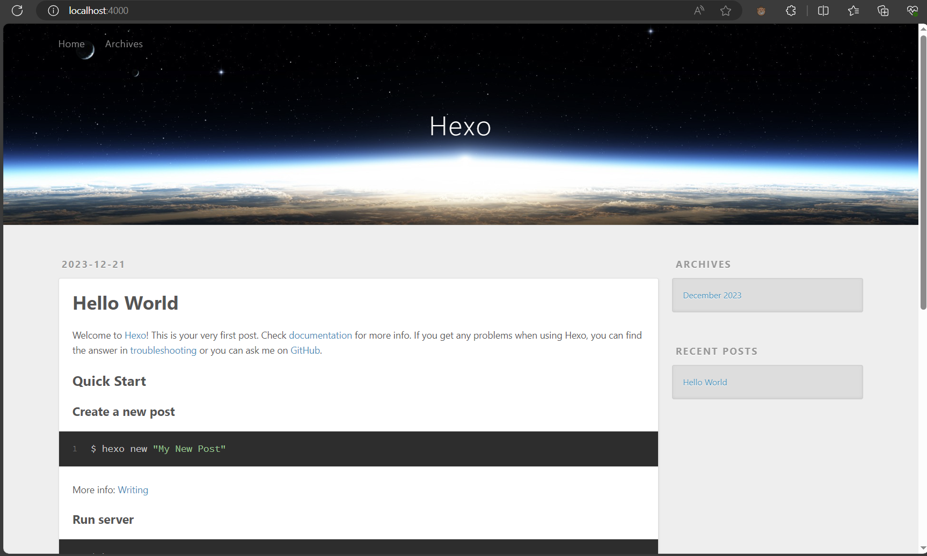Open the 2023-12-21 post date link
Screen dimensions: 927x556
[x=93, y=265]
